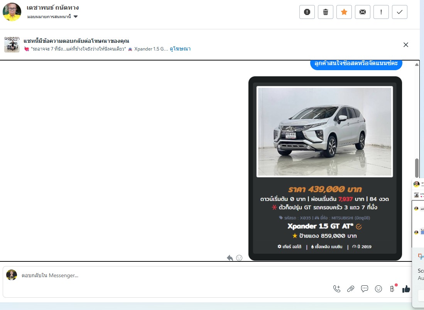Screen dimensions: 424x310
Task: Start a call with phone icon
Action: point(337,289)
